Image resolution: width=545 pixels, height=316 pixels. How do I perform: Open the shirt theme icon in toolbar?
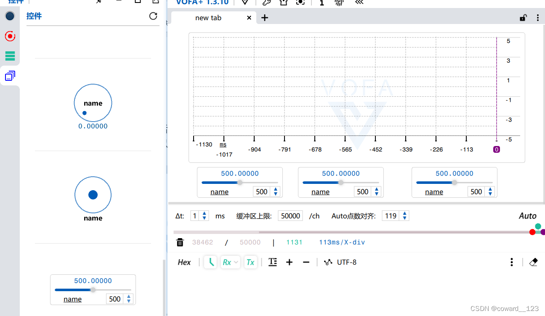click(x=283, y=2)
